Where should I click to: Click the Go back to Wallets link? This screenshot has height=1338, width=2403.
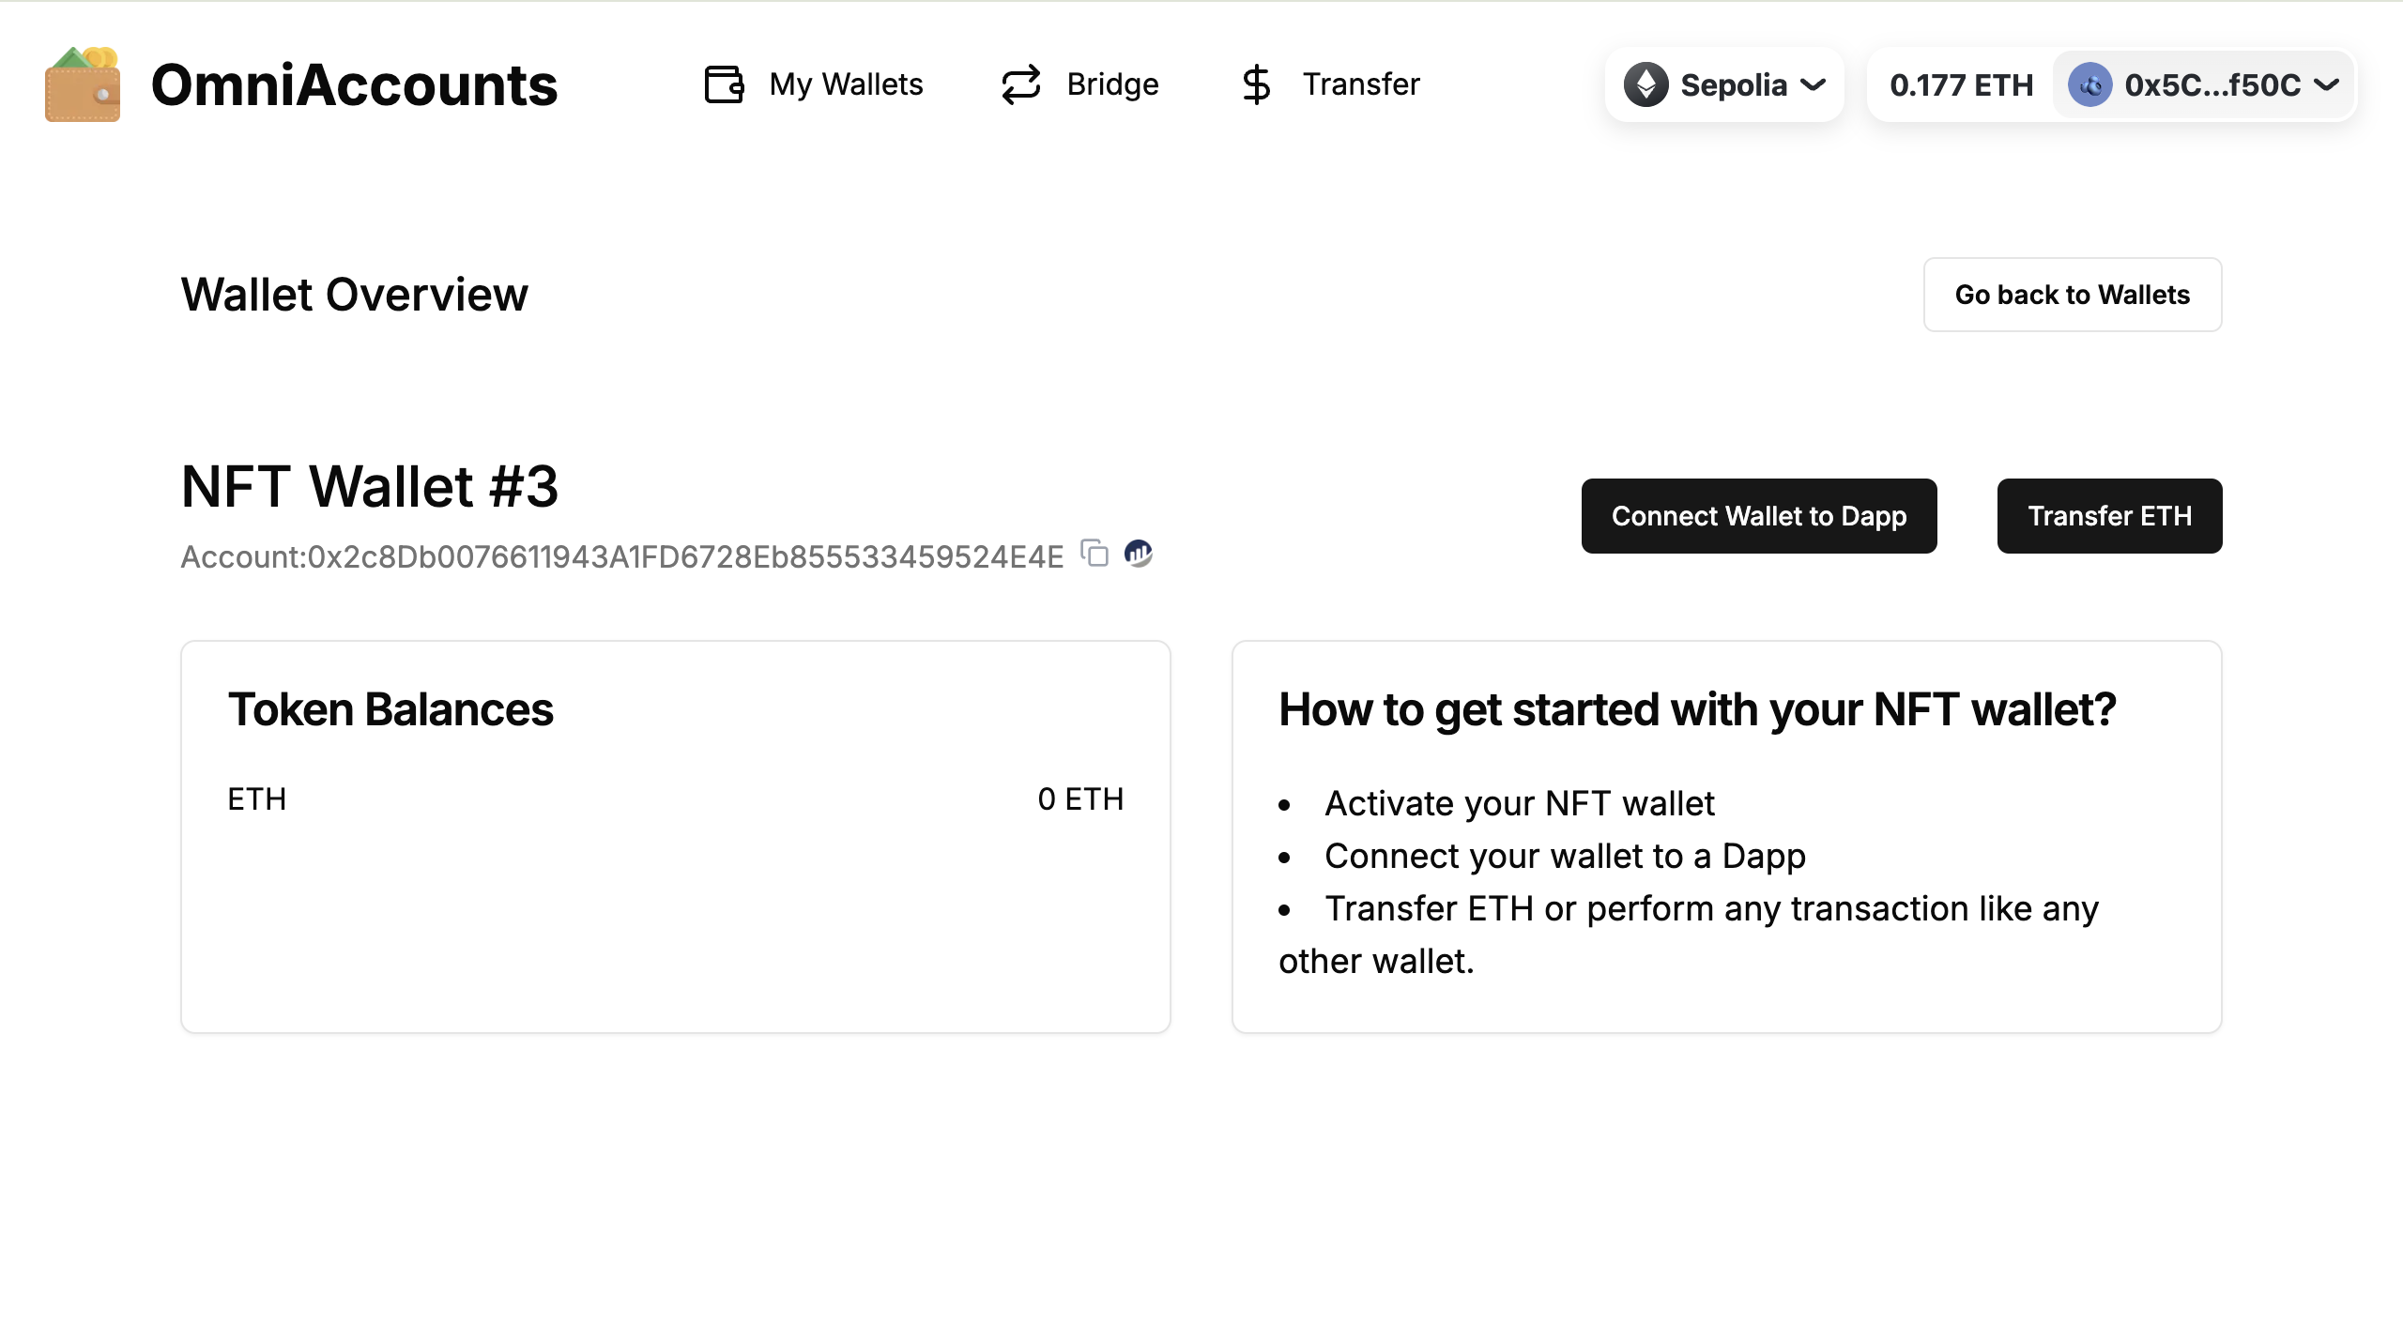click(x=2072, y=294)
